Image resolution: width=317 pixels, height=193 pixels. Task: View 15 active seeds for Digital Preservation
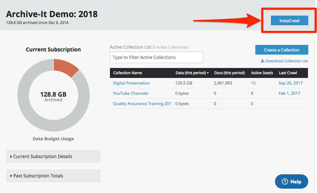click(x=253, y=83)
